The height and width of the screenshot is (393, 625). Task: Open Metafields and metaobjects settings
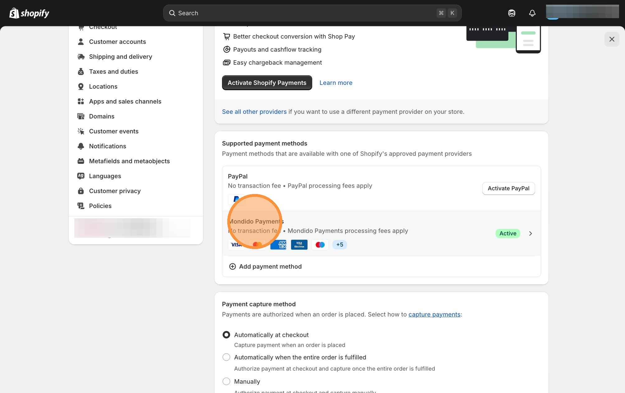tap(129, 161)
